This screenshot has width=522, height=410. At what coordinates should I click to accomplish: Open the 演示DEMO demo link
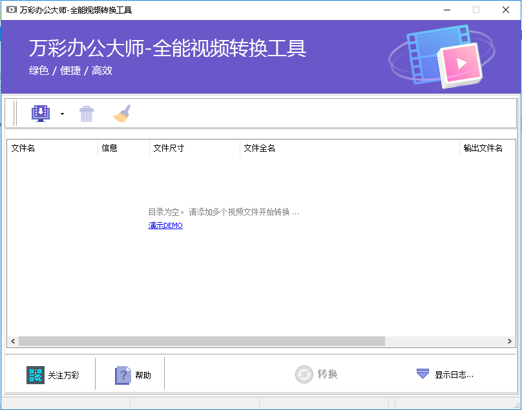[x=165, y=225]
